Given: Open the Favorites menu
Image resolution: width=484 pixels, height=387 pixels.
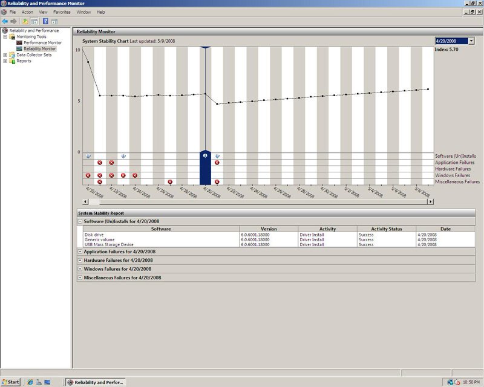Looking at the screenshot, I should coord(62,12).
